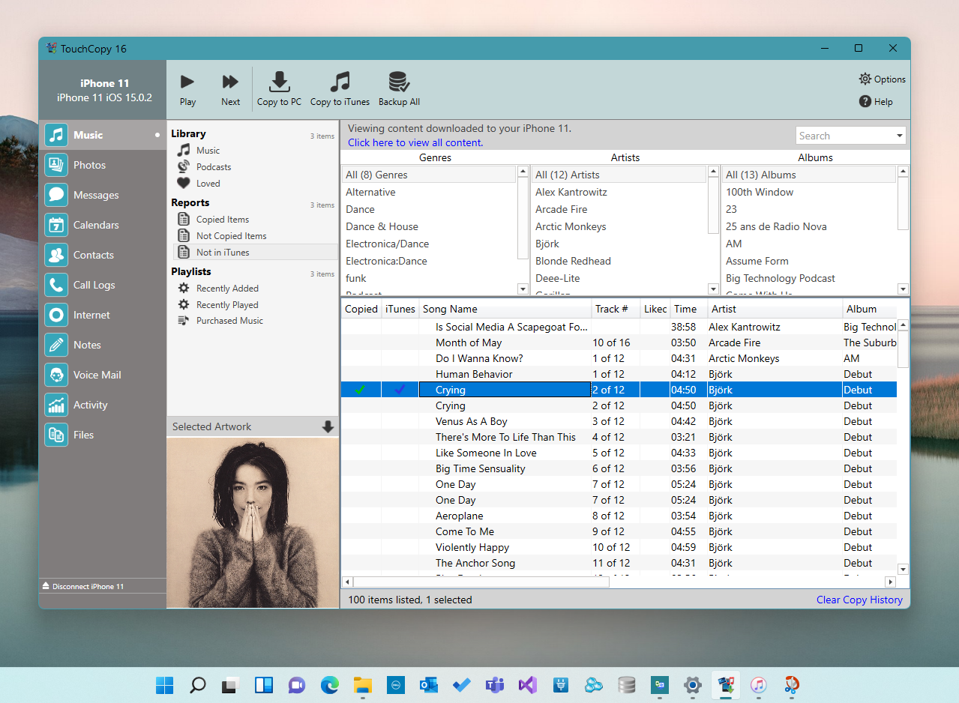Expand the Search box dropdown arrow
The height and width of the screenshot is (703, 959).
tap(900, 136)
